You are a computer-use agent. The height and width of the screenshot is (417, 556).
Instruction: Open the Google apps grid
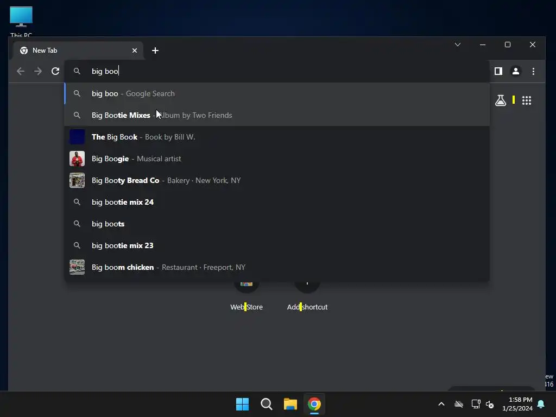(x=527, y=100)
